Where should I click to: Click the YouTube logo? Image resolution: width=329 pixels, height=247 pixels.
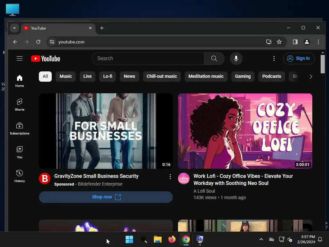click(x=46, y=59)
